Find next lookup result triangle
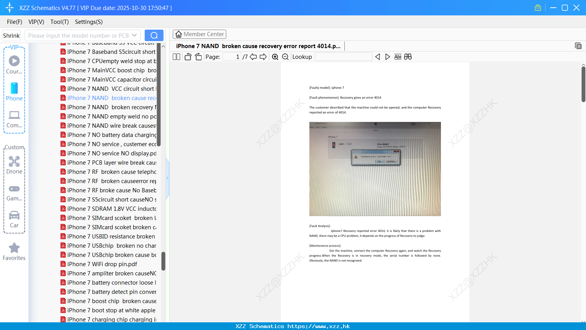 [x=387, y=57]
